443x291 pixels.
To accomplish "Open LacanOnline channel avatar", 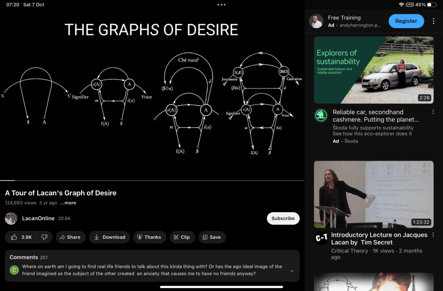I will click(11, 218).
